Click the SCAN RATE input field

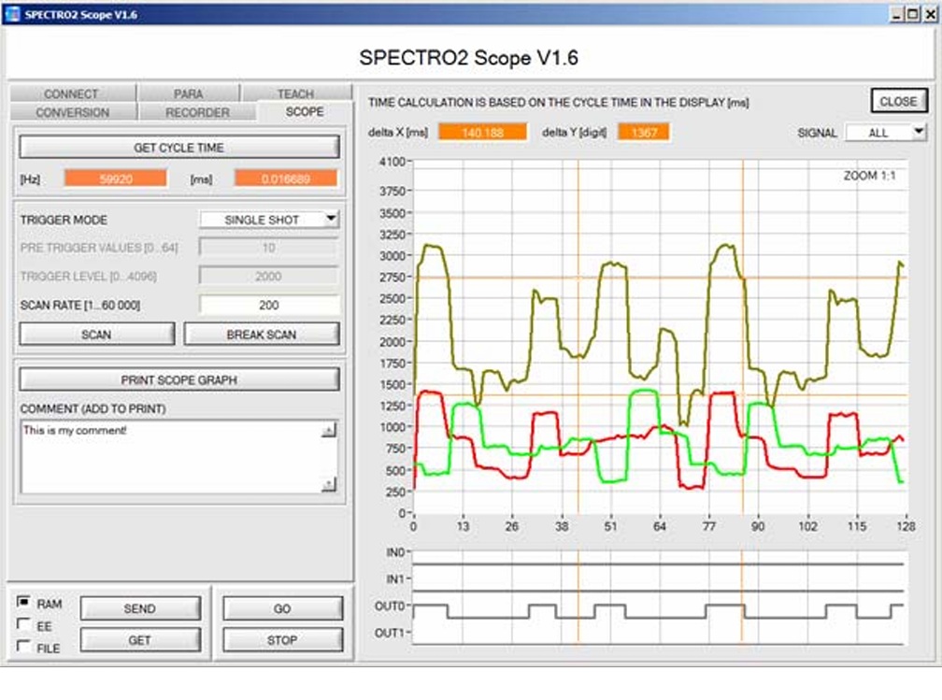[x=268, y=306]
